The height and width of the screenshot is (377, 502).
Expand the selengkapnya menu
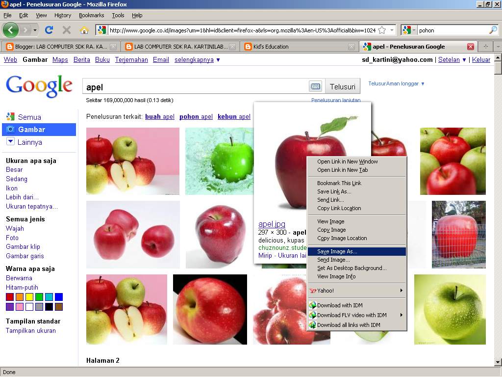click(x=197, y=59)
